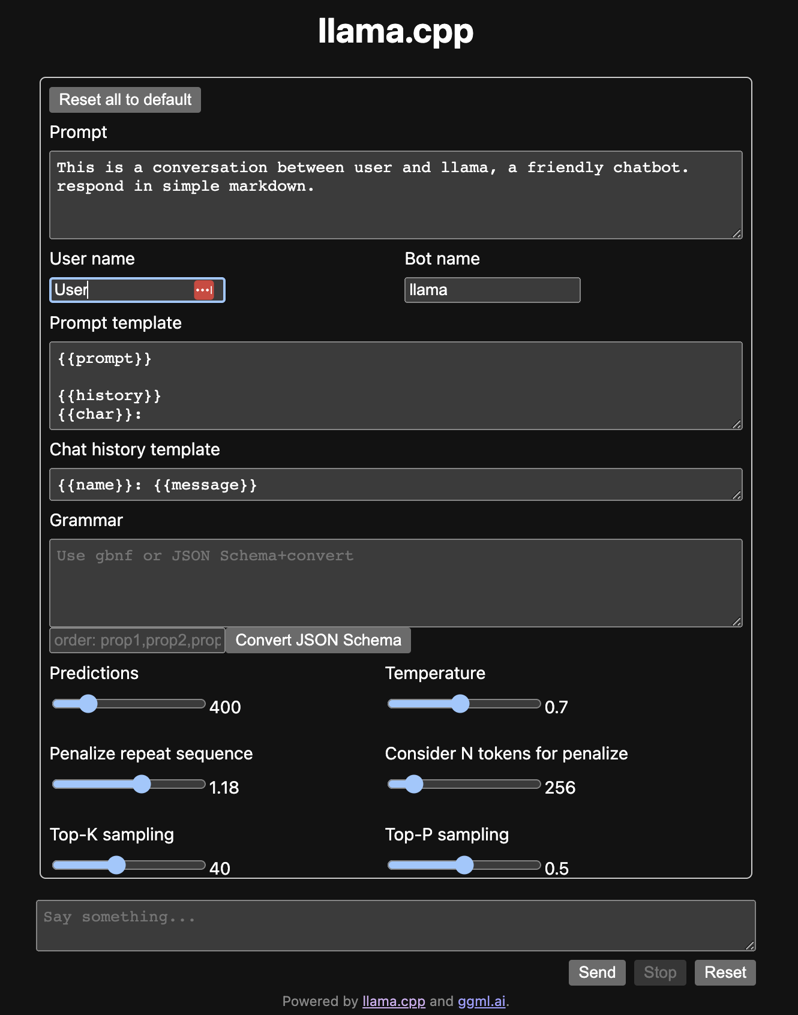The width and height of the screenshot is (798, 1015).
Task: Click the Bot name label
Action: [x=442, y=259]
